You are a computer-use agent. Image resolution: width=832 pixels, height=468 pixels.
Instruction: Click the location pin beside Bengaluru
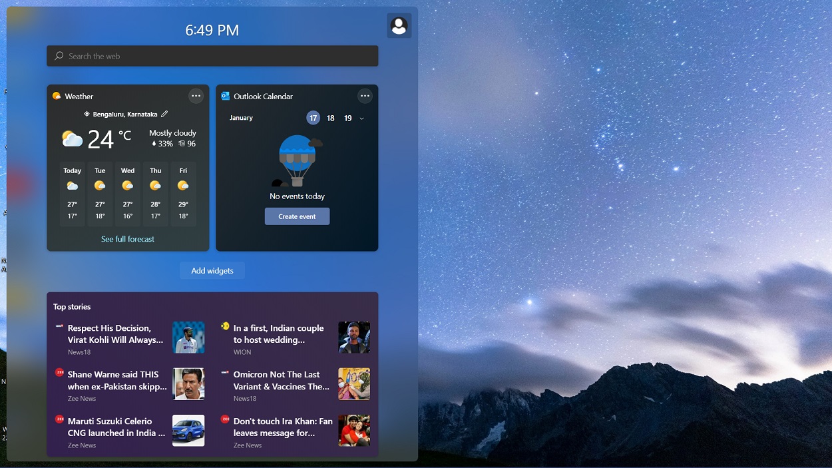coord(87,113)
